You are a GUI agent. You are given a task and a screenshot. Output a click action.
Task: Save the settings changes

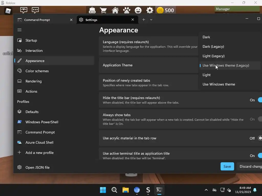click(227, 166)
